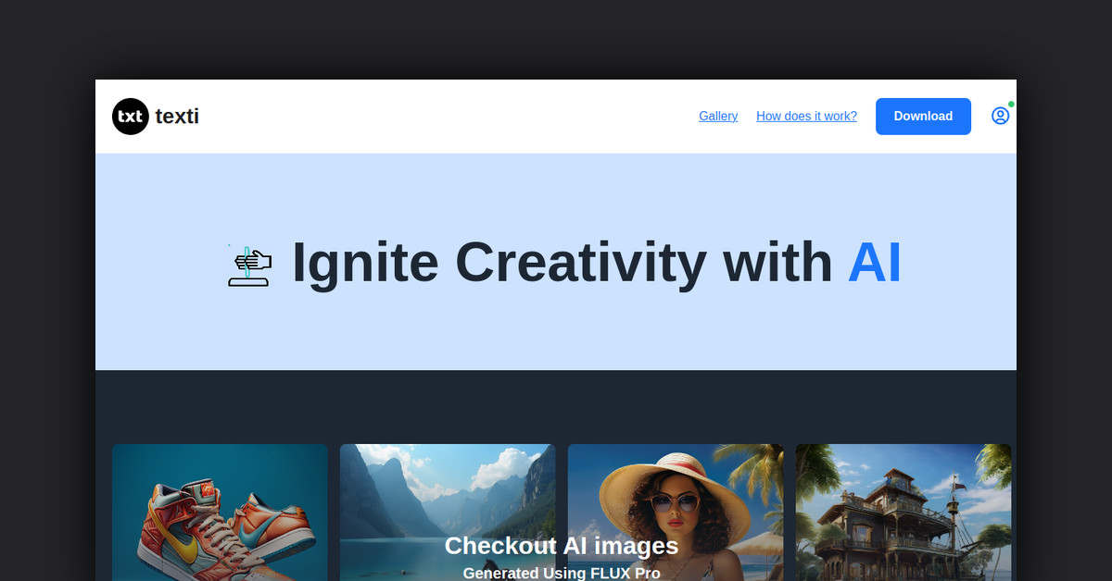Open the woman in straw hat thumbnail
This screenshot has height=581, width=1112.
(676, 513)
